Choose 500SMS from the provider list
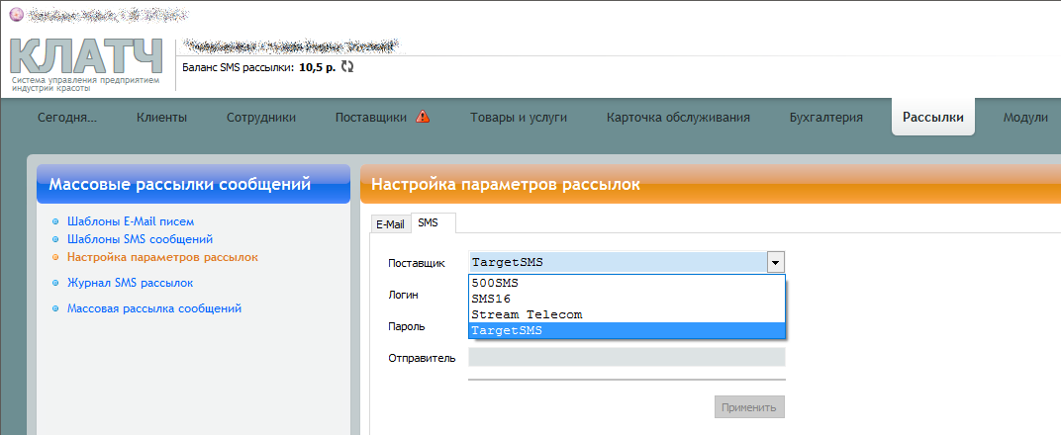 (x=627, y=283)
